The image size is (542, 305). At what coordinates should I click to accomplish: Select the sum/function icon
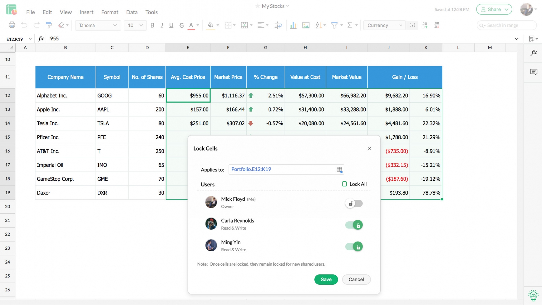350,25
